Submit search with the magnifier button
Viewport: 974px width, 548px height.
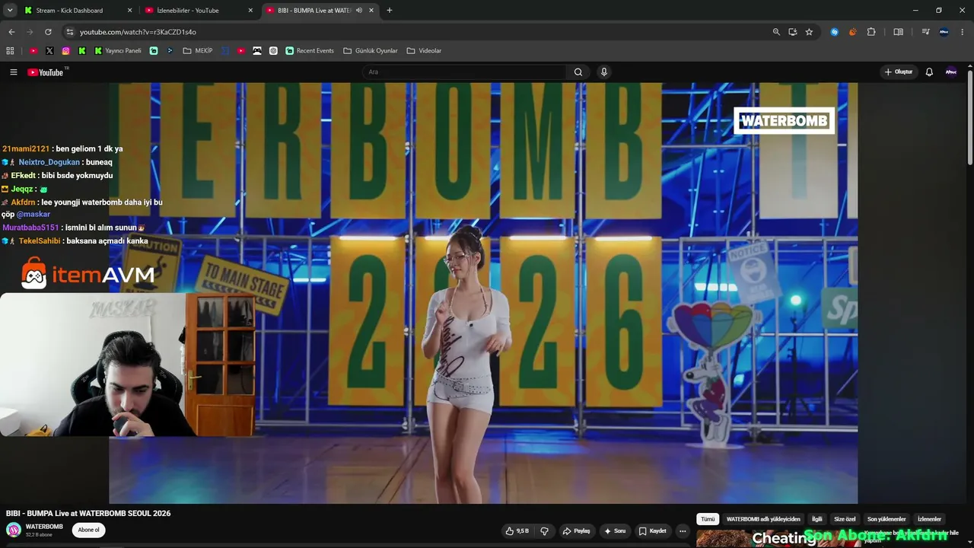pyautogui.click(x=578, y=72)
